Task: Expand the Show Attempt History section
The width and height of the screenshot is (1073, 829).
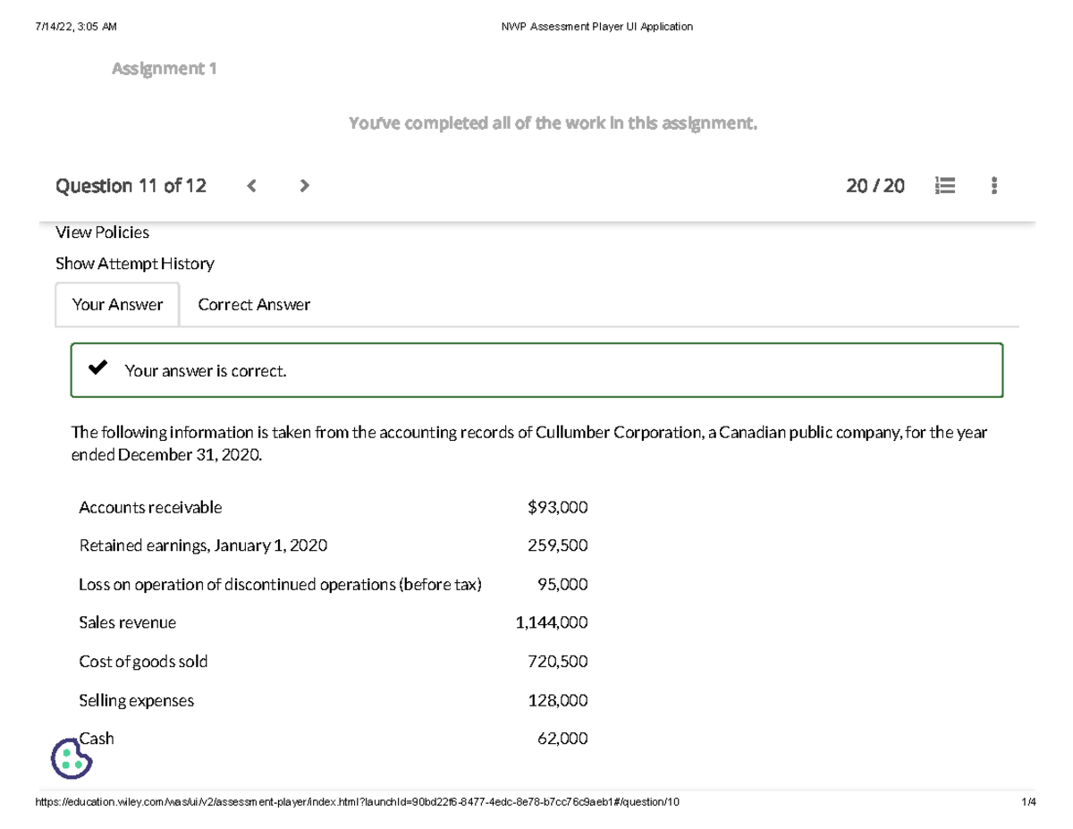Action: (x=134, y=263)
